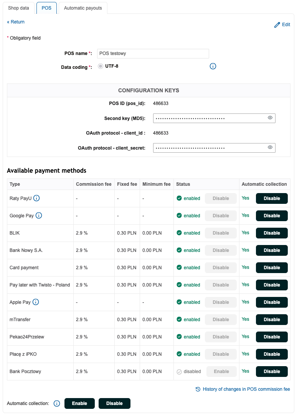Click the history clock icon for commission fee
Viewport: 297px width, 415px height.
198,389
